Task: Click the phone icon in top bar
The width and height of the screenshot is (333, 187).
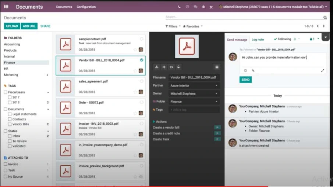Action: pyautogui.click(x=179, y=7)
